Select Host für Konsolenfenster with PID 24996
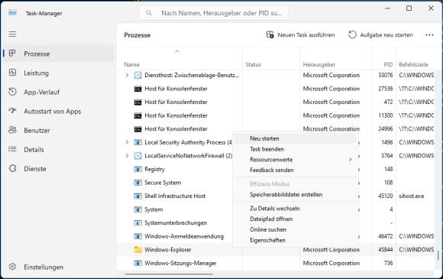 tap(276, 129)
